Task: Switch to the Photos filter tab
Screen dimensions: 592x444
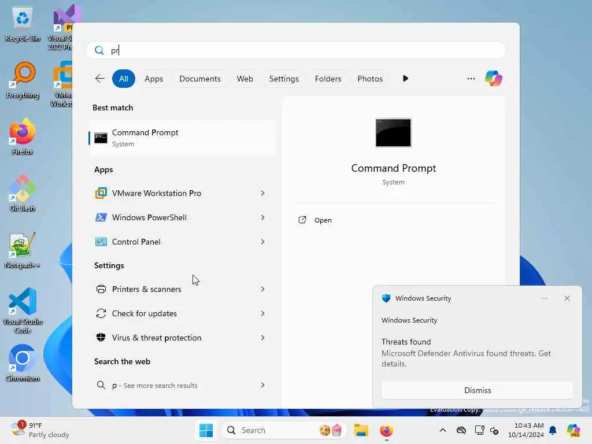Action: click(370, 79)
